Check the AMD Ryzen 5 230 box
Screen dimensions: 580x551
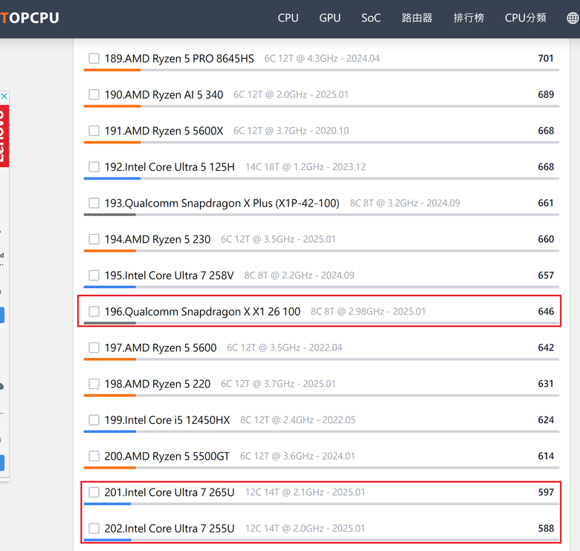coord(94,239)
